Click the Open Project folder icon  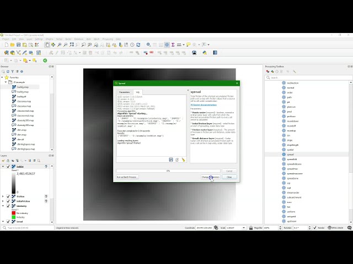click(12, 45)
